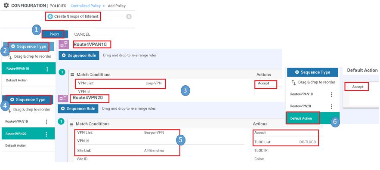
Task: Select Route4VPAN10 above the highlighted Route4VPN20
Action: (x=16, y=121)
